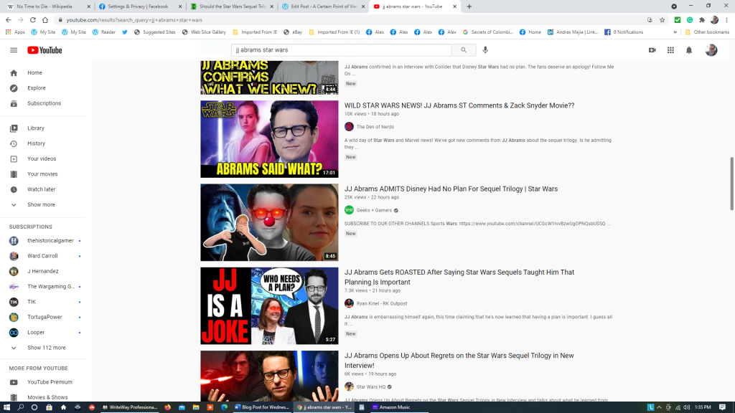Open the ABRAMS SAID WHAT video thumbnail
Image resolution: width=735 pixels, height=413 pixels.
[x=269, y=139]
